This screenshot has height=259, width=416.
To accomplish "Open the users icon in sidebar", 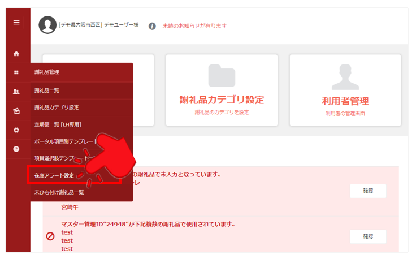I will [x=16, y=92].
